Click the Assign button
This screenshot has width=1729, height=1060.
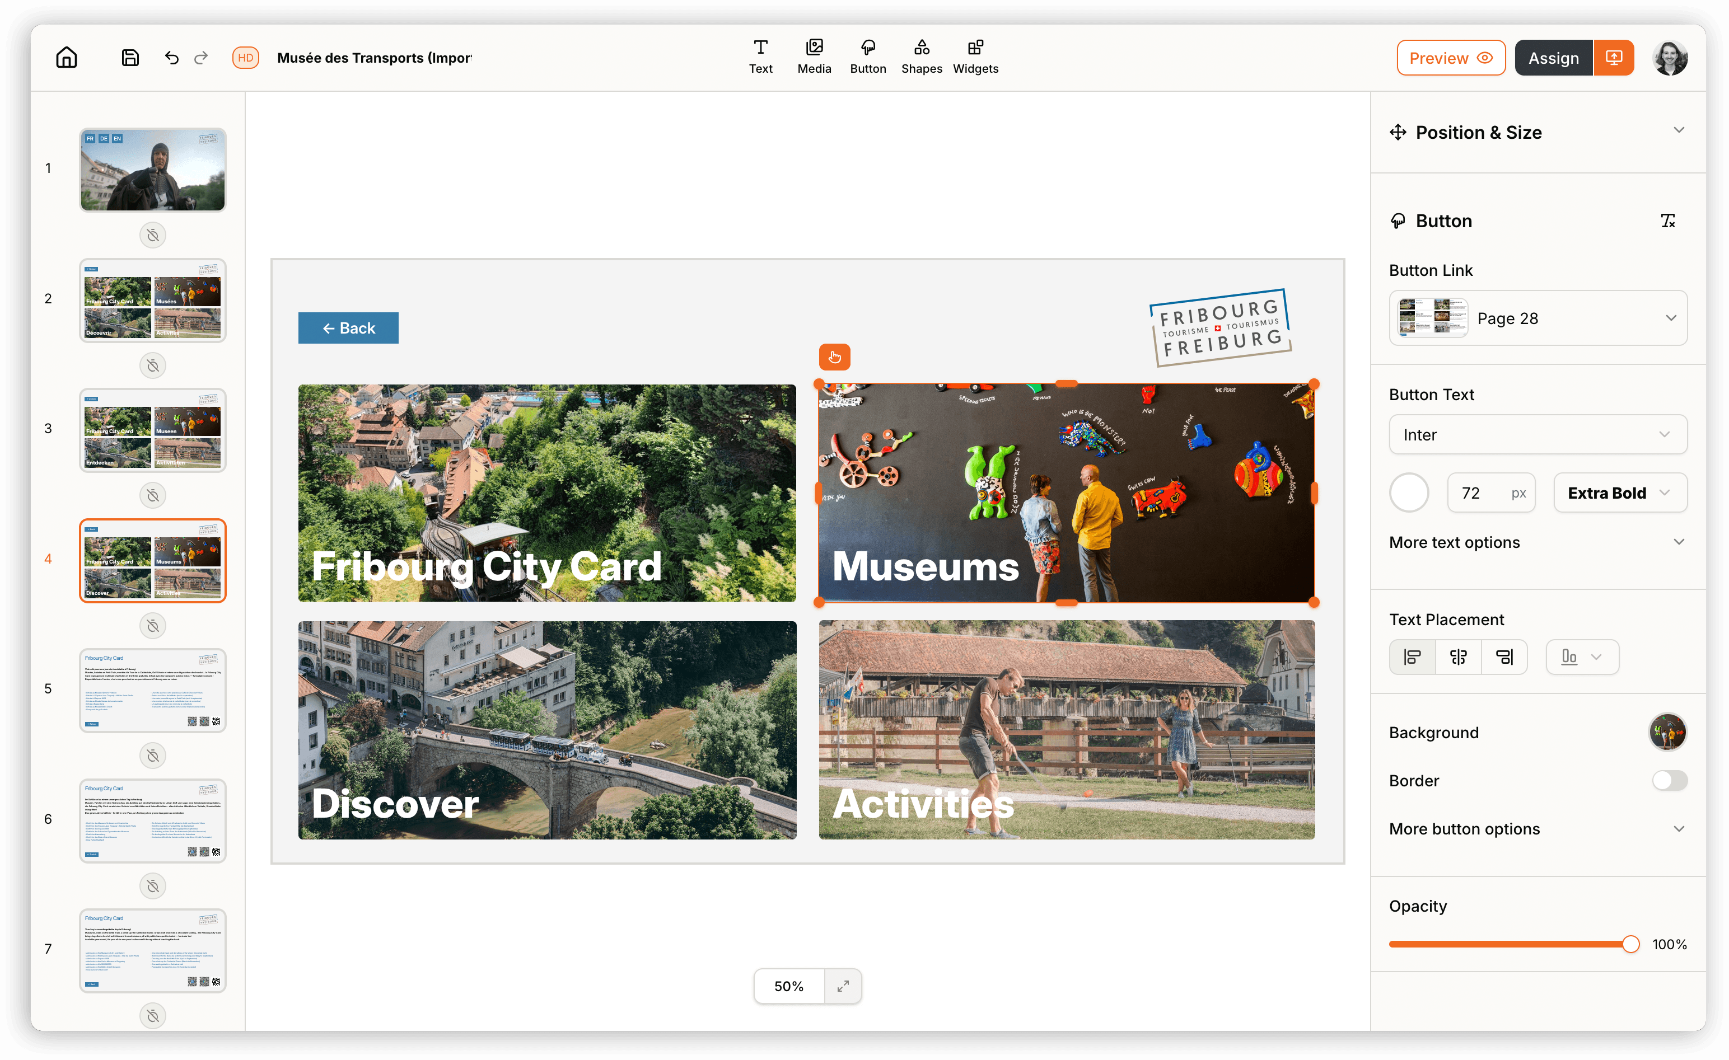click(x=1554, y=58)
